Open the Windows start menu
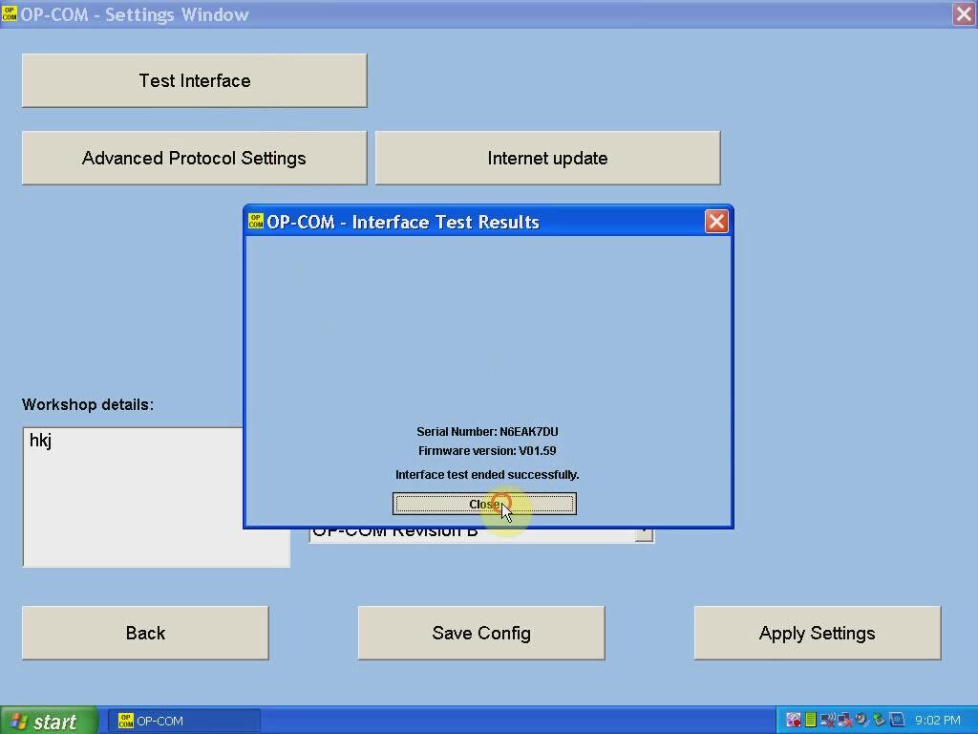This screenshot has width=978, height=734. tap(49, 721)
